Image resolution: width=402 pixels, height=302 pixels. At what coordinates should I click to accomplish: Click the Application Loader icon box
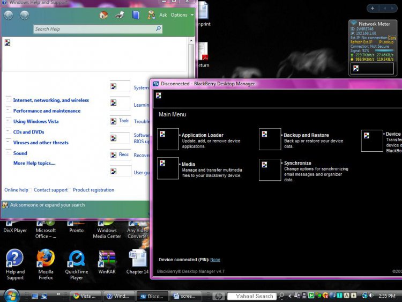pos(168,139)
